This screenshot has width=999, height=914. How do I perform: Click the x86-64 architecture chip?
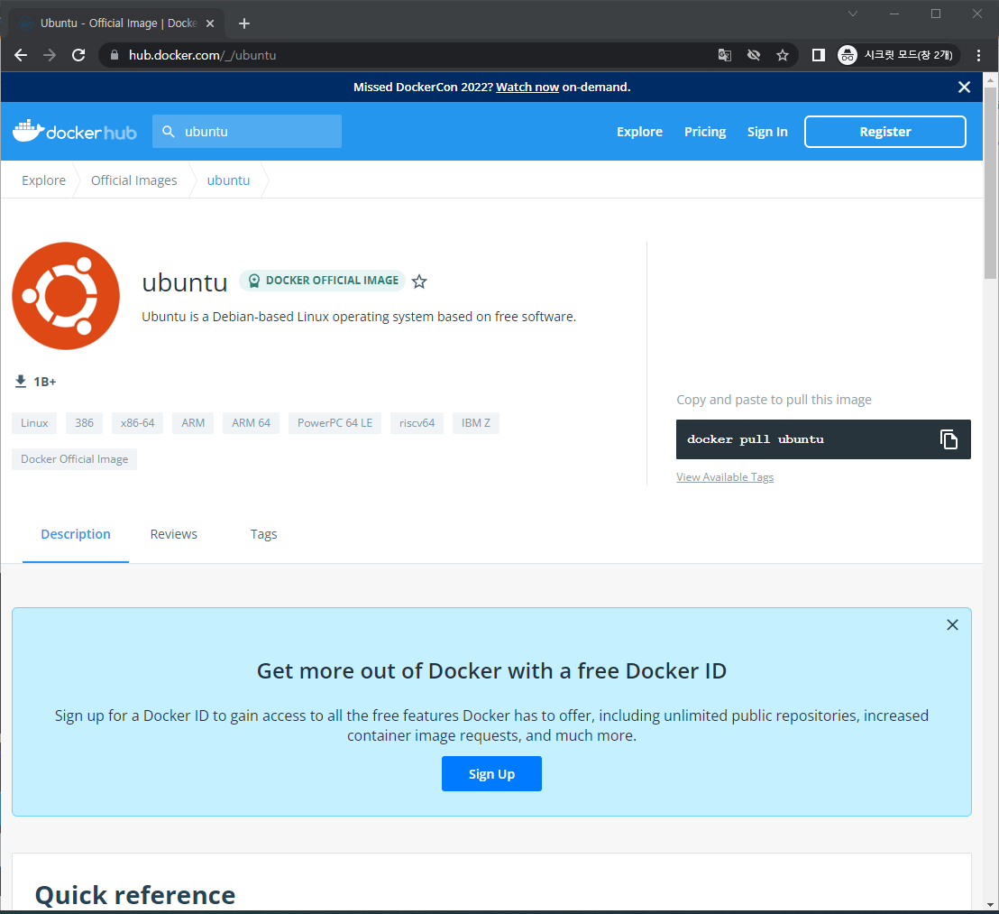(138, 422)
